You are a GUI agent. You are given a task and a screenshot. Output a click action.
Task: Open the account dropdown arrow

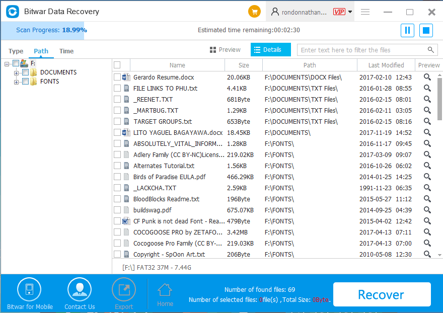coord(350,12)
